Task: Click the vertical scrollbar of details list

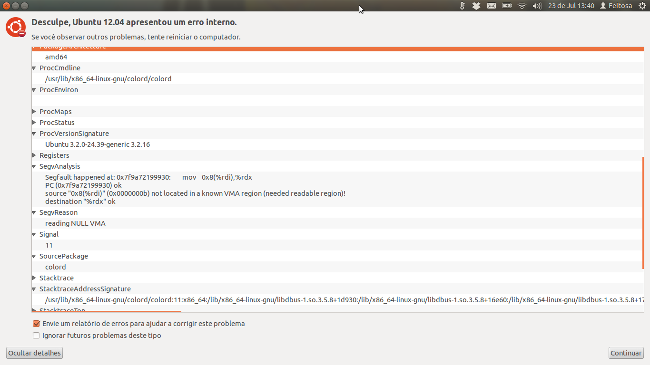Action: (x=643, y=213)
